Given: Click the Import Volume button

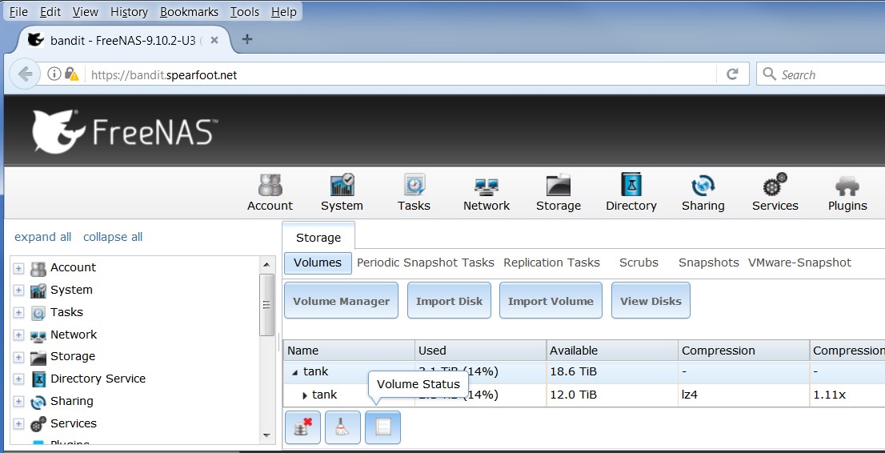Looking at the screenshot, I should click(551, 300).
